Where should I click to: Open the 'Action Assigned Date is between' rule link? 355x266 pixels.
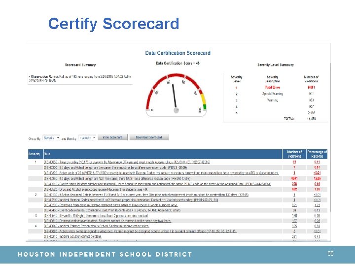[x=146, y=195]
